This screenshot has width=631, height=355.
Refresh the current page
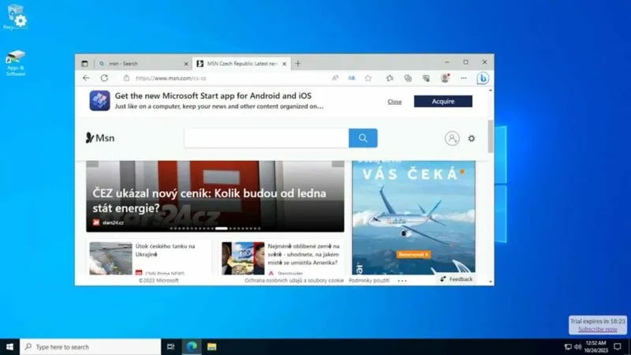104,78
